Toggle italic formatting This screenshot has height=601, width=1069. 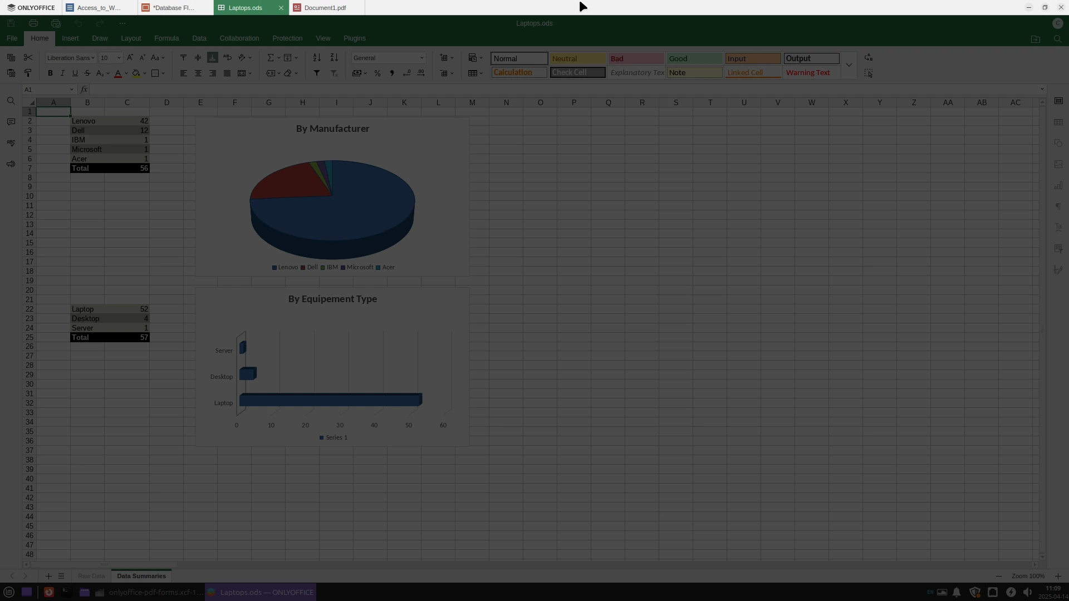[x=62, y=73]
